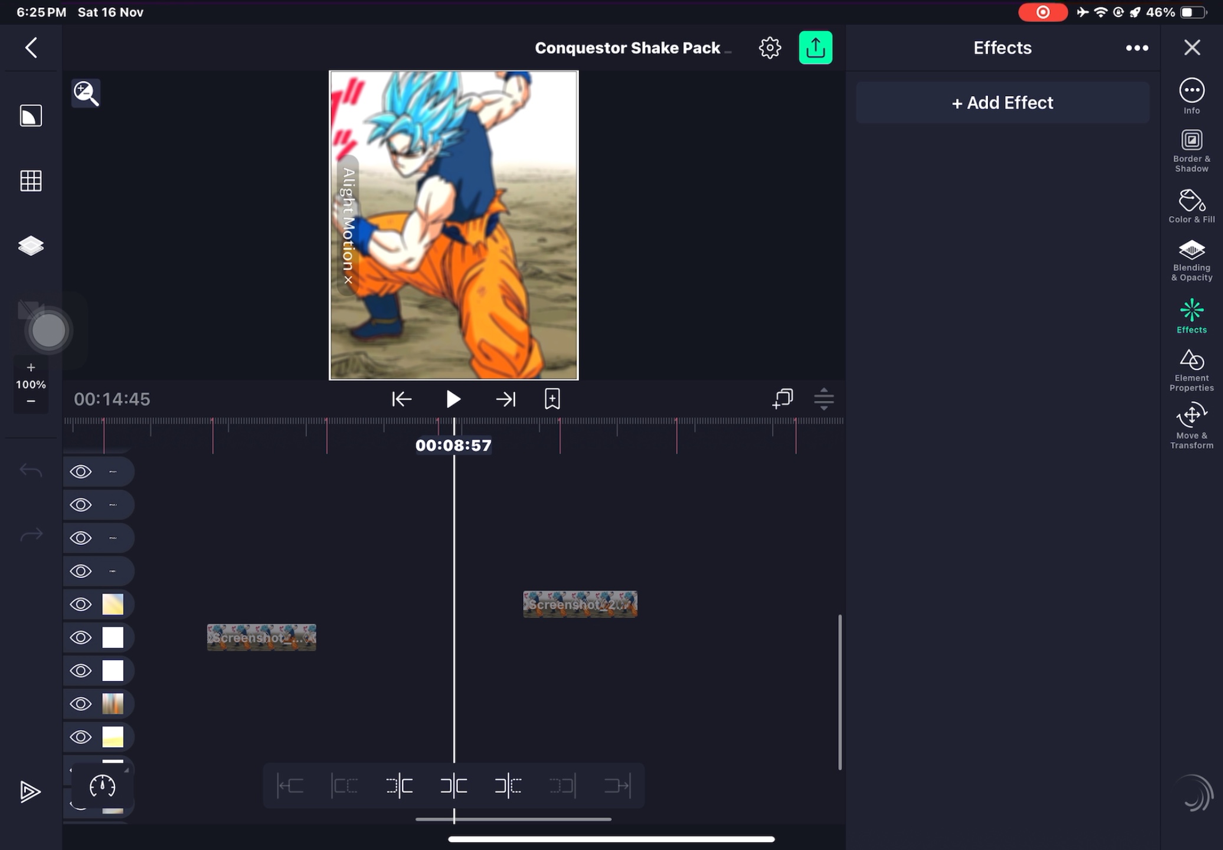Image resolution: width=1223 pixels, height=850 pixels.
Task: Open the project background shape icon
Action: [31, 116]
